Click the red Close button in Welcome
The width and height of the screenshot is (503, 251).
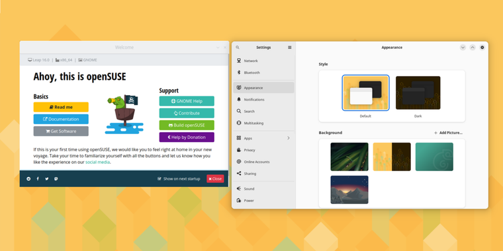point(215,178)
